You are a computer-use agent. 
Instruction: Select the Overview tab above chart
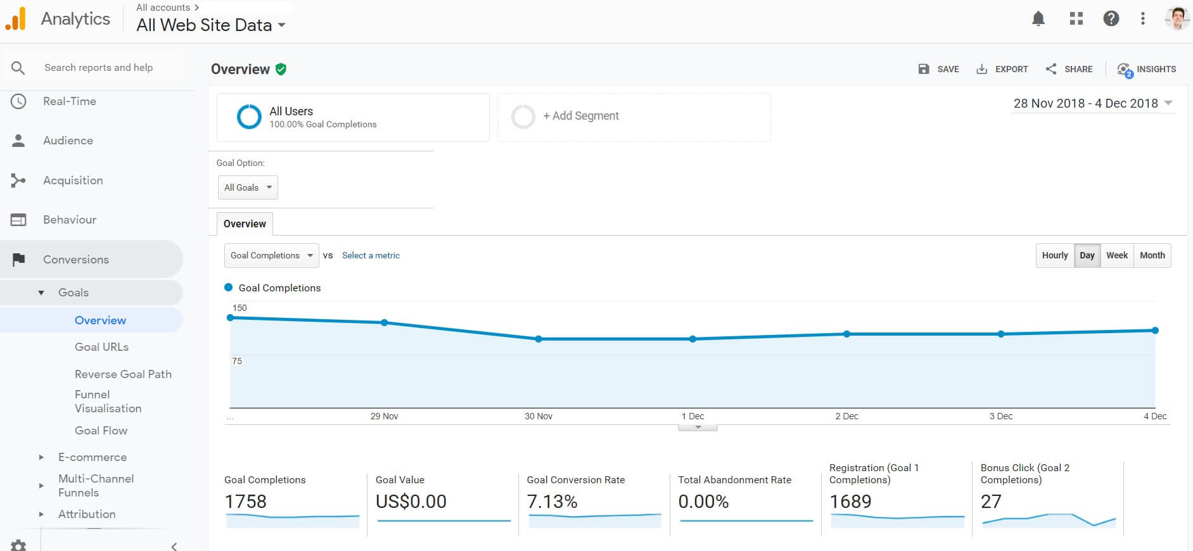pos(245,224)
